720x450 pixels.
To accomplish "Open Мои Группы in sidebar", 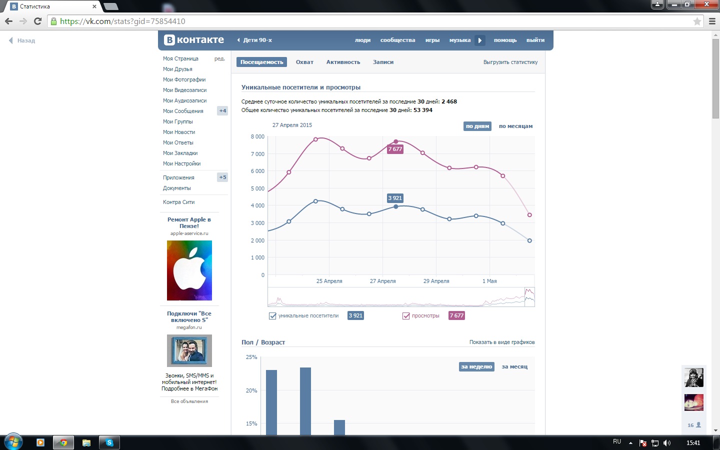I will click(x=177, y=121).
